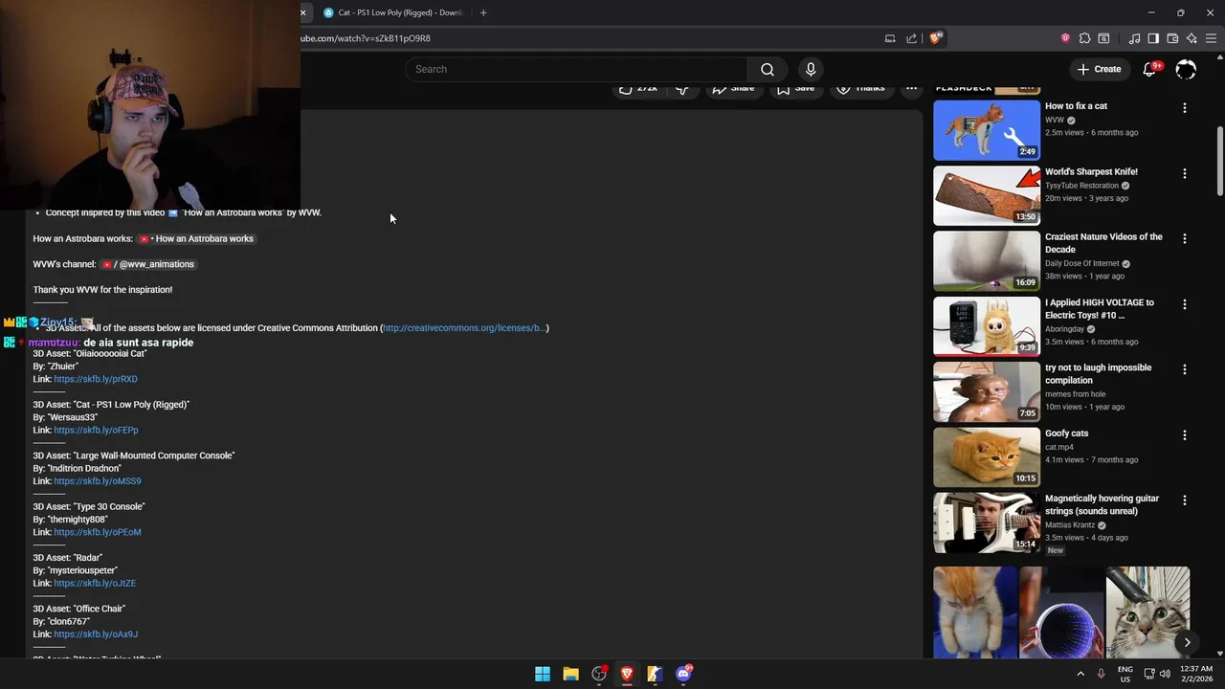Toggle the browser sidebar panel icon
This screenshot has width=1225, height=689.
tap(1153, 38)
